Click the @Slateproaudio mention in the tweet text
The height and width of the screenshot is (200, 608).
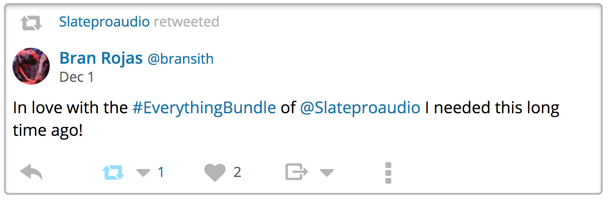(x=360, y=108)
